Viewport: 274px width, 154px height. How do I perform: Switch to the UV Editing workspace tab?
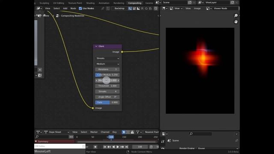coord(59,3)
